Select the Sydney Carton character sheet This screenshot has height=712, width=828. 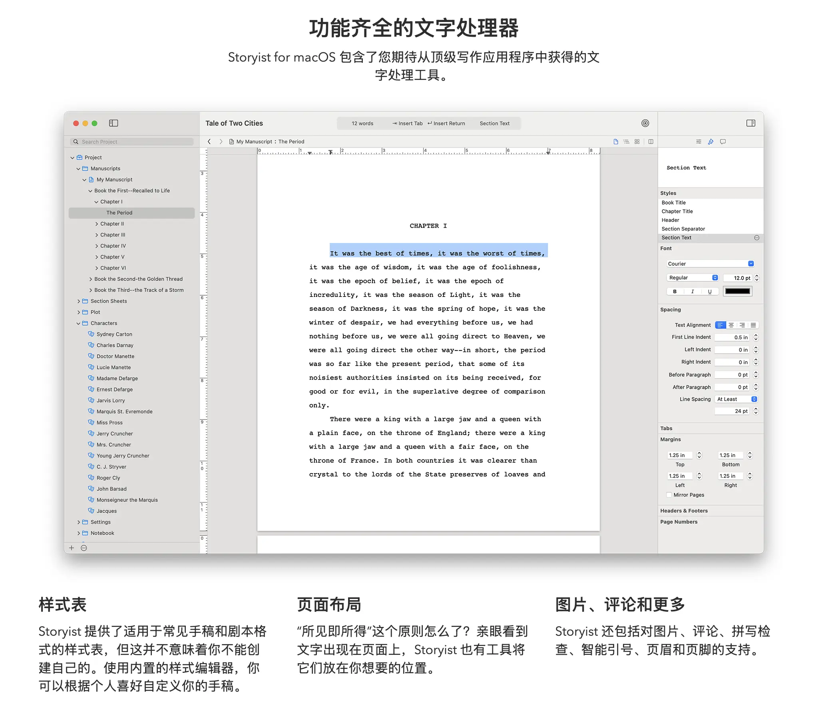coord(114,334)
